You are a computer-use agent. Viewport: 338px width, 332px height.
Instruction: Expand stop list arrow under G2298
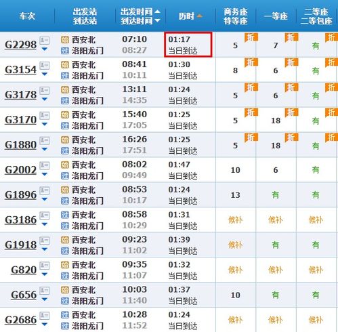pyautogui.click(x=45, y=49)
